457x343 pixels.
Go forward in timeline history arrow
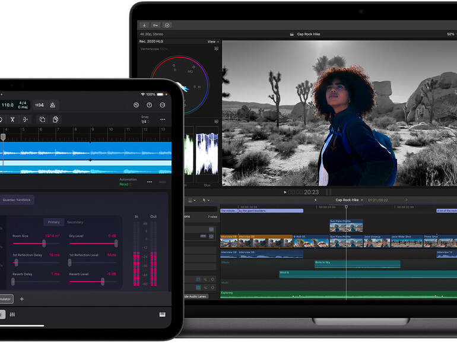(407, 200)
